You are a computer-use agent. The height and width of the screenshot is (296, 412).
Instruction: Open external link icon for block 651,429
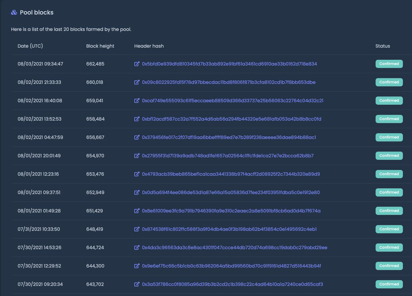tap(137, 211)
